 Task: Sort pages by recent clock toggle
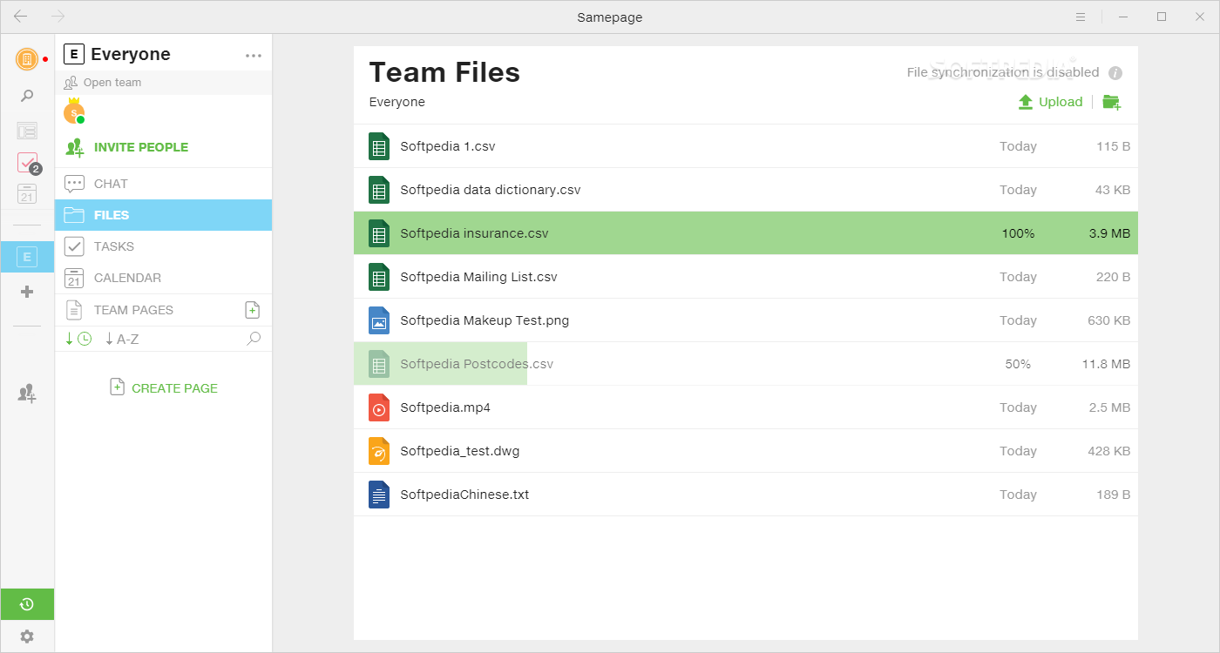click(78, 339)
